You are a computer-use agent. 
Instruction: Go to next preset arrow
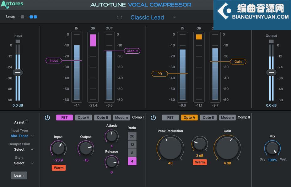point(121,18)
